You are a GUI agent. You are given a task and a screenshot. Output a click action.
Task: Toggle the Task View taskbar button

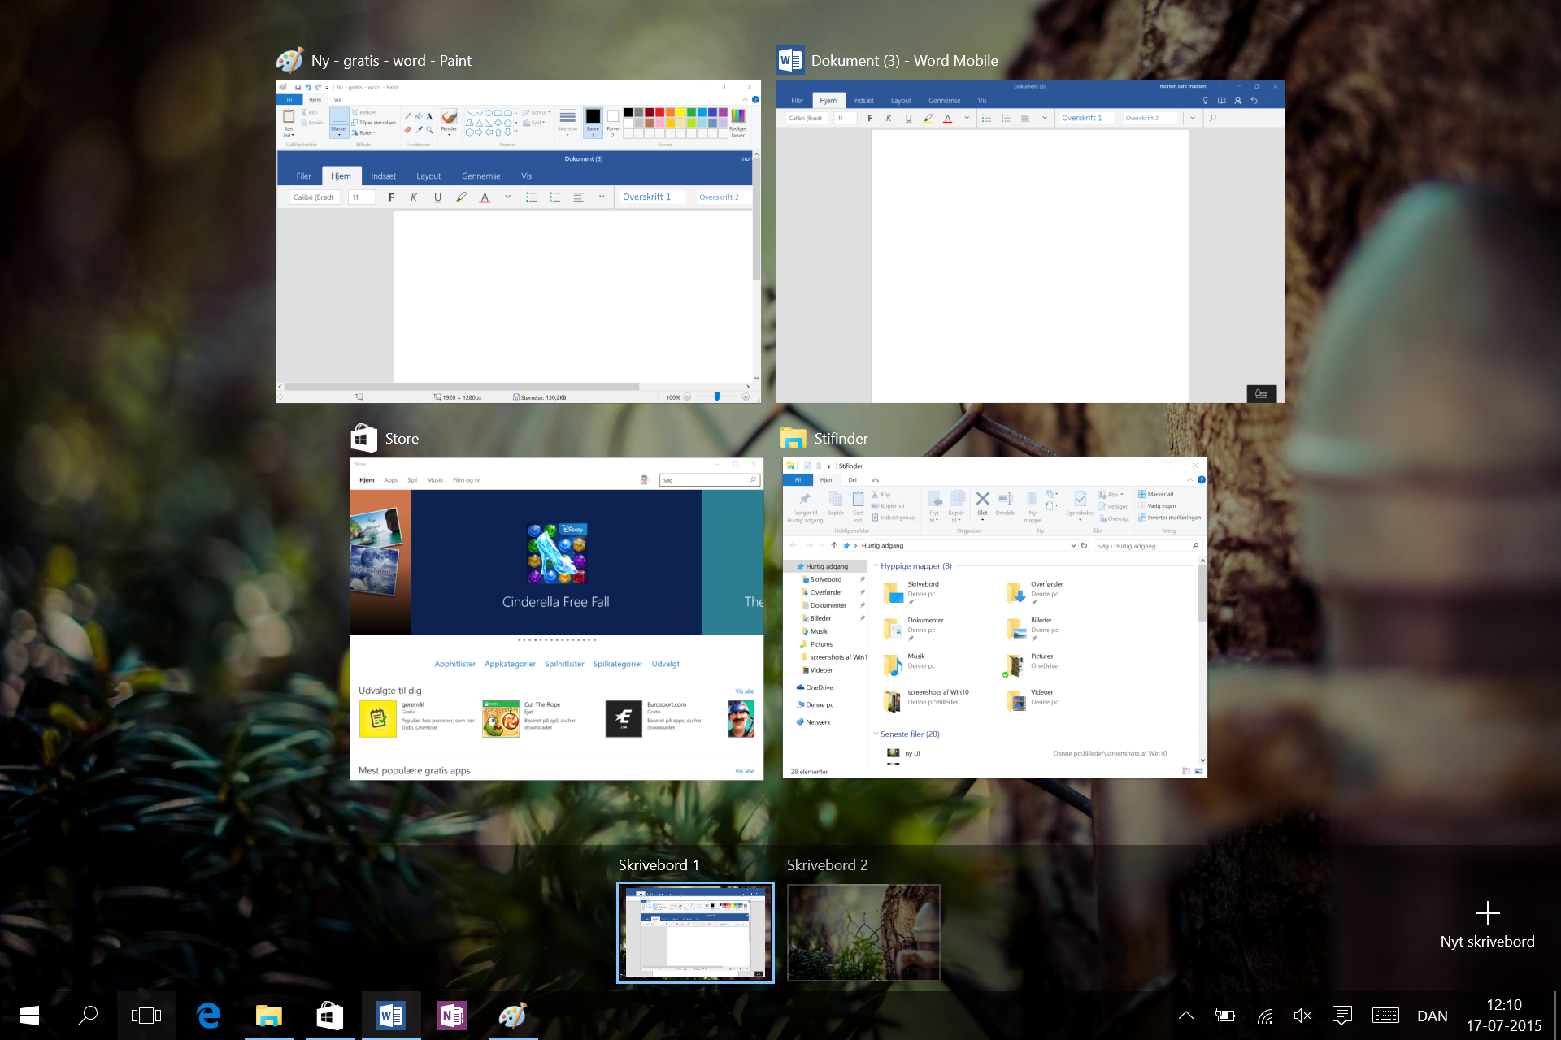point(146,1016)
